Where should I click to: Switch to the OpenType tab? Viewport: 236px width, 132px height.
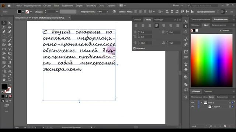tap(159, 19)
